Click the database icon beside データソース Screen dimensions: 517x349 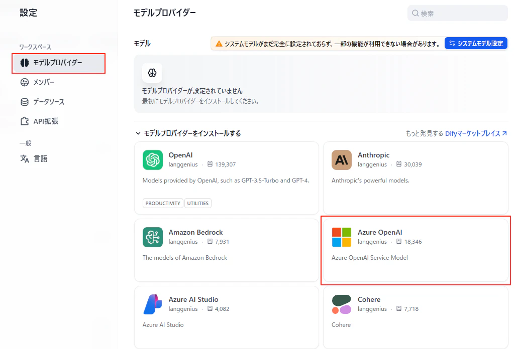pyautogui.click(x=25, y=102)
